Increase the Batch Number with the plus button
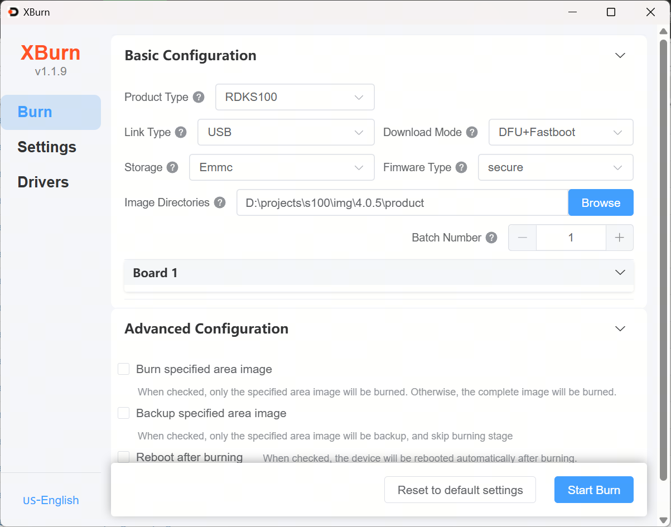Viewport: 671px width, 527px height. [x=619, y=238]
